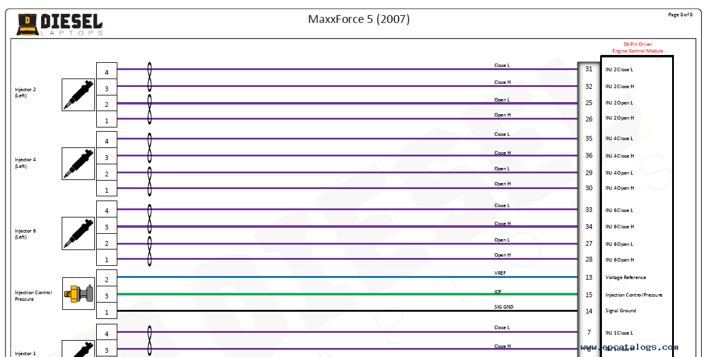The image size is (709, 357).
Task: Click the "Injector 6 (Left)" component label
Action: 25,234
